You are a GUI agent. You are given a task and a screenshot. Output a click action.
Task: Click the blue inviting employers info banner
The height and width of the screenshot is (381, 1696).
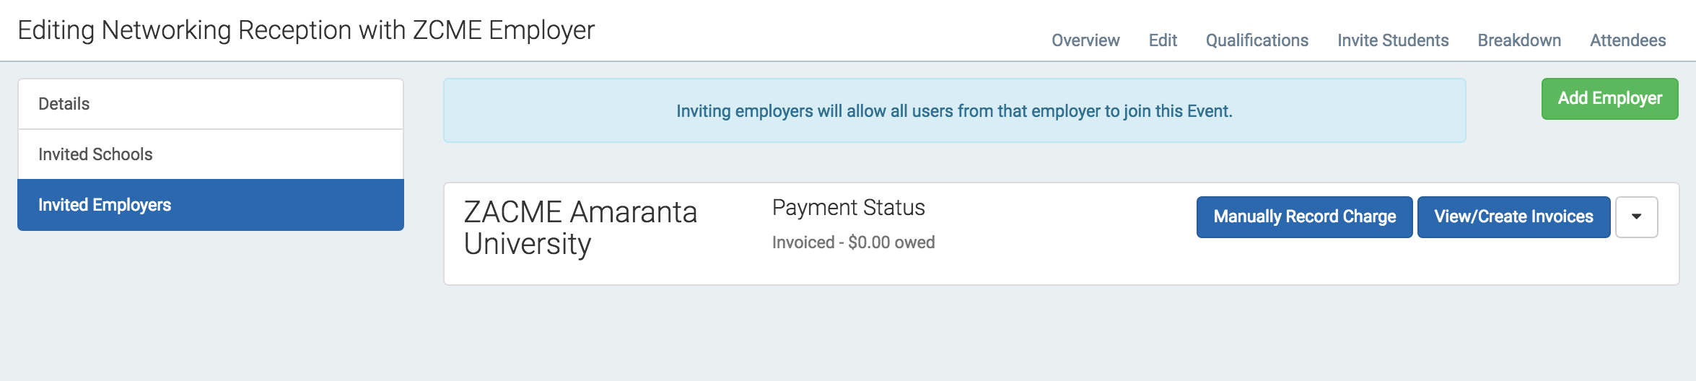pos(954,110)
